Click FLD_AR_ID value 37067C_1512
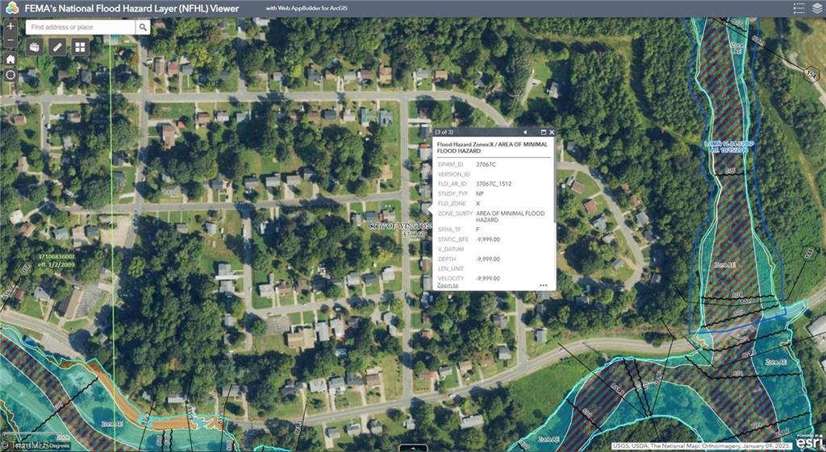 tap(493, 185)
